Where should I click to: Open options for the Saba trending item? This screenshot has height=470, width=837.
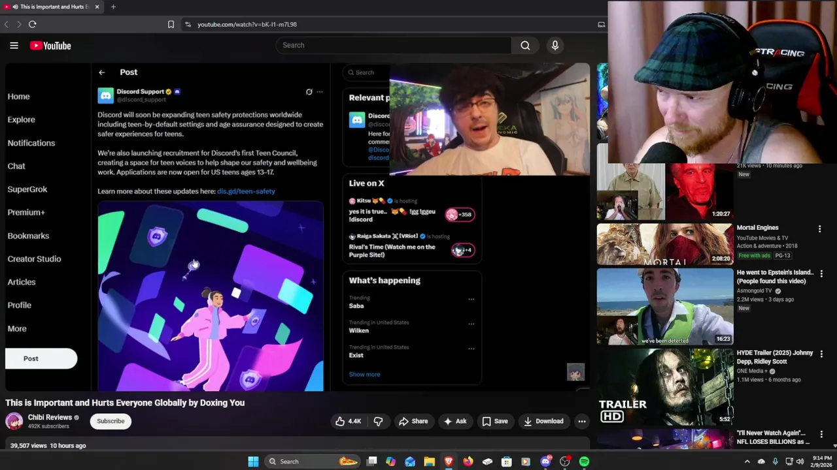(x=471, y=299)
